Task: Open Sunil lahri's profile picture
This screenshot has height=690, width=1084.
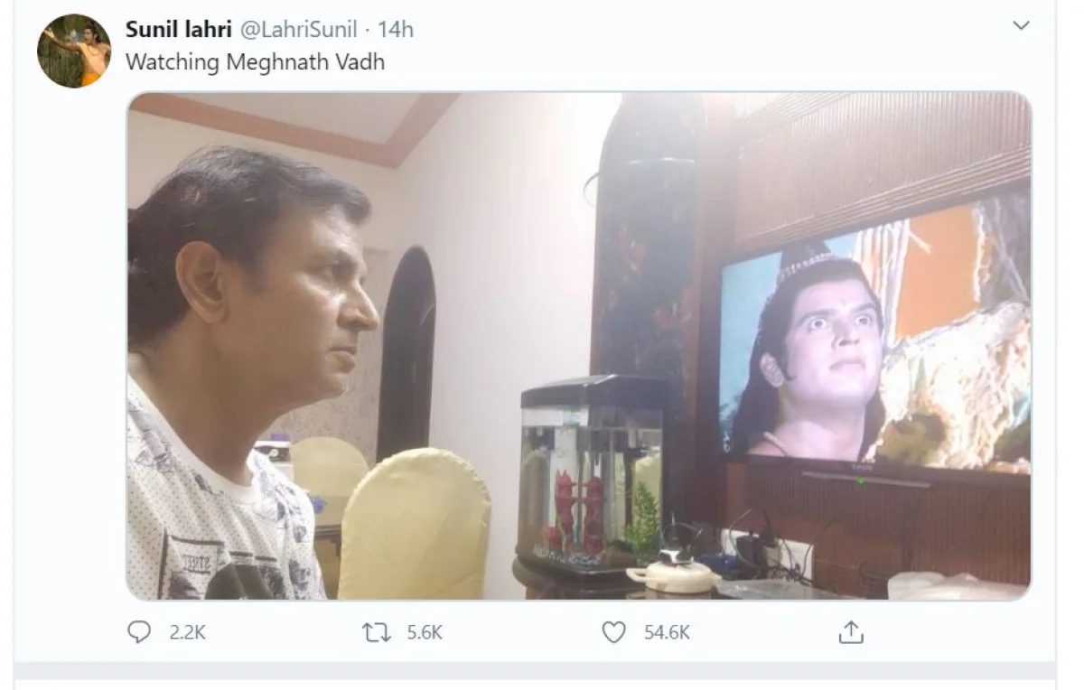Action: pyautogui.click(x=74, y=51)
